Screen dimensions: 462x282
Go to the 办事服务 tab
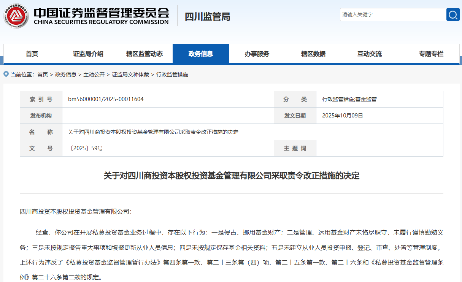(257, 54)
